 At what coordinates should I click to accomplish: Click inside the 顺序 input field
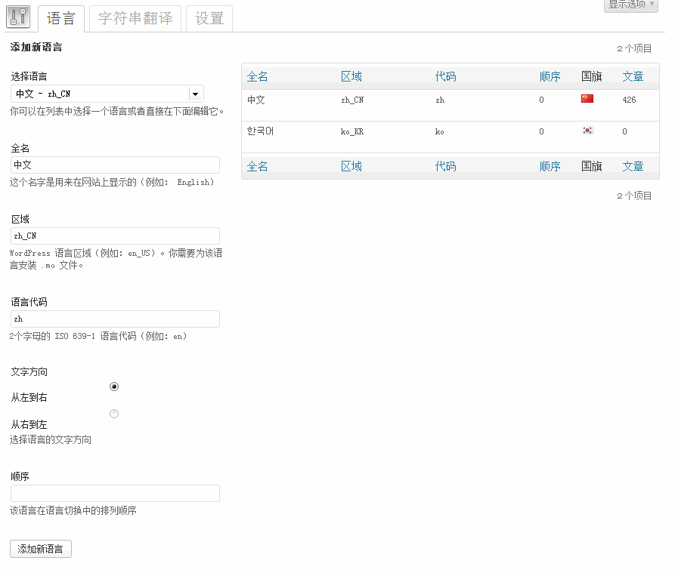click(x=115, y=493)
